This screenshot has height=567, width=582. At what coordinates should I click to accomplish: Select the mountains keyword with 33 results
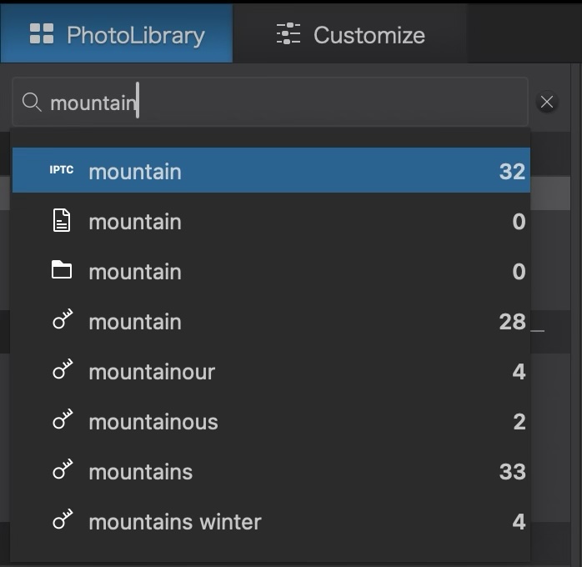(x=271, y=472)
